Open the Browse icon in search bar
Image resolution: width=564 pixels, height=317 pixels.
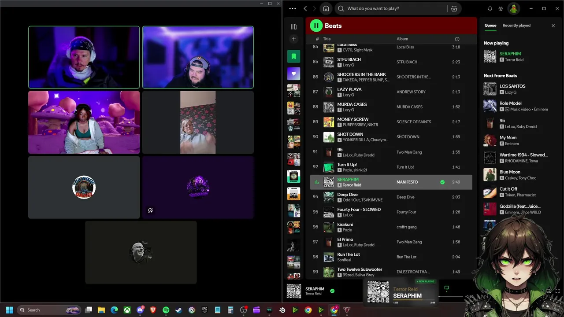coord(454,8)
